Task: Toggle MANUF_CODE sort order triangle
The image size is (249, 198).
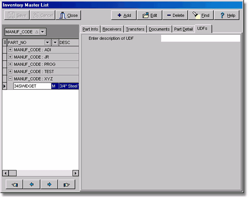Action: [x=37, y=32]
